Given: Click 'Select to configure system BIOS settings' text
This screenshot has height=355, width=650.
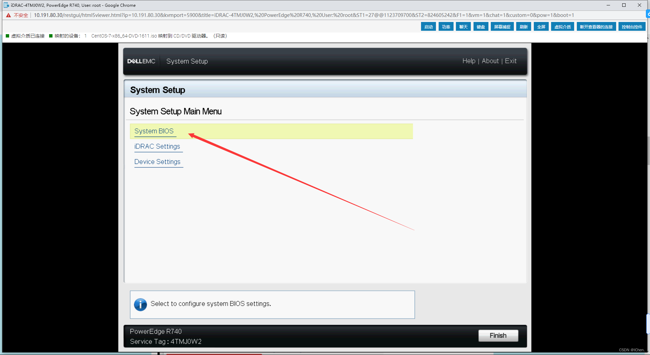Looking at the screenshot, I should (211, 304).
